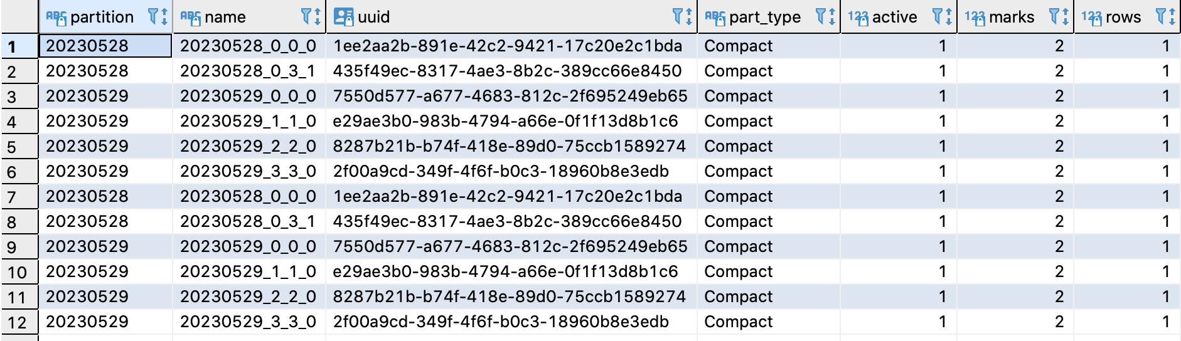This screenshot has width=1181, height=341.
Task: Select row number 12 header
Action: tap(19, 322)
